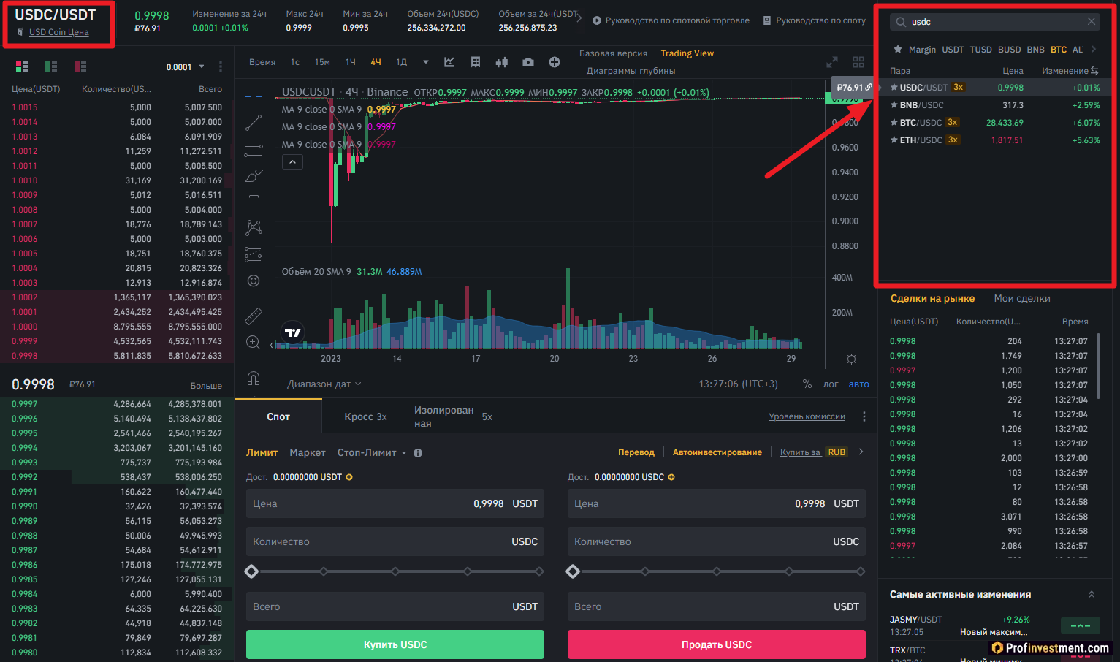
Task: Expand more options chevron next to RUB
Action: (861, 452)
